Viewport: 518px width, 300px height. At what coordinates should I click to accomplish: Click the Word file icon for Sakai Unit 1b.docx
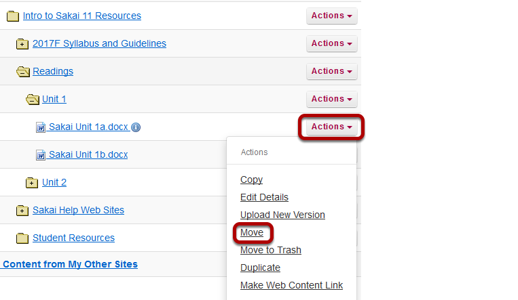point(41,154)
